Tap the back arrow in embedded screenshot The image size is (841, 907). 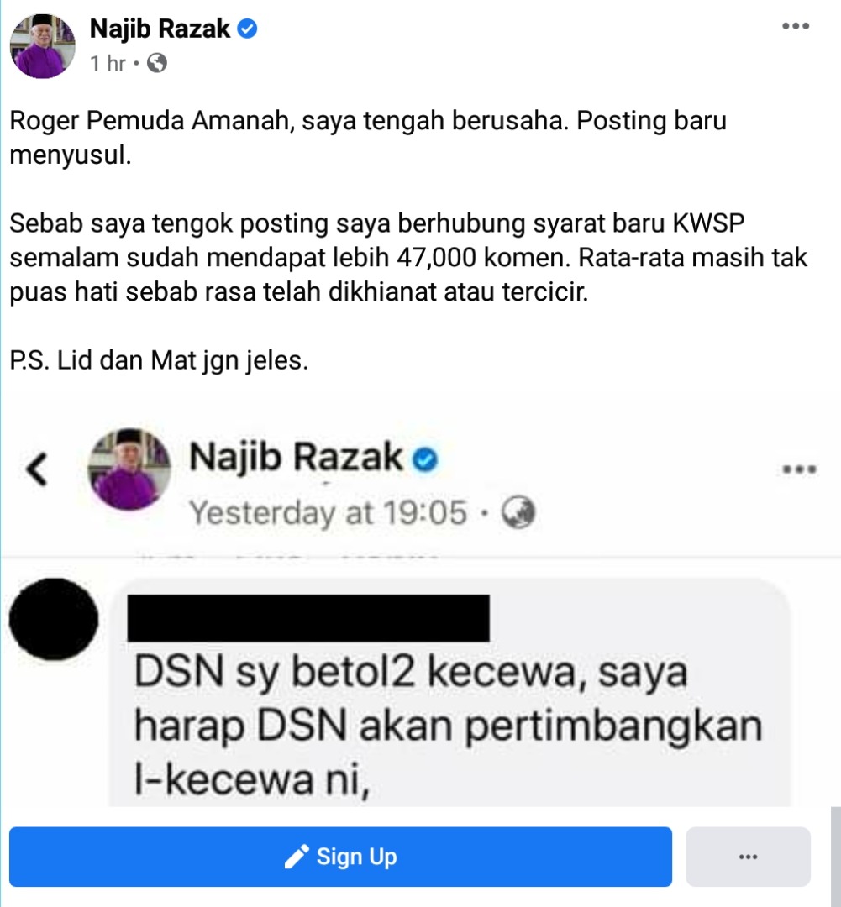(37, 469)
